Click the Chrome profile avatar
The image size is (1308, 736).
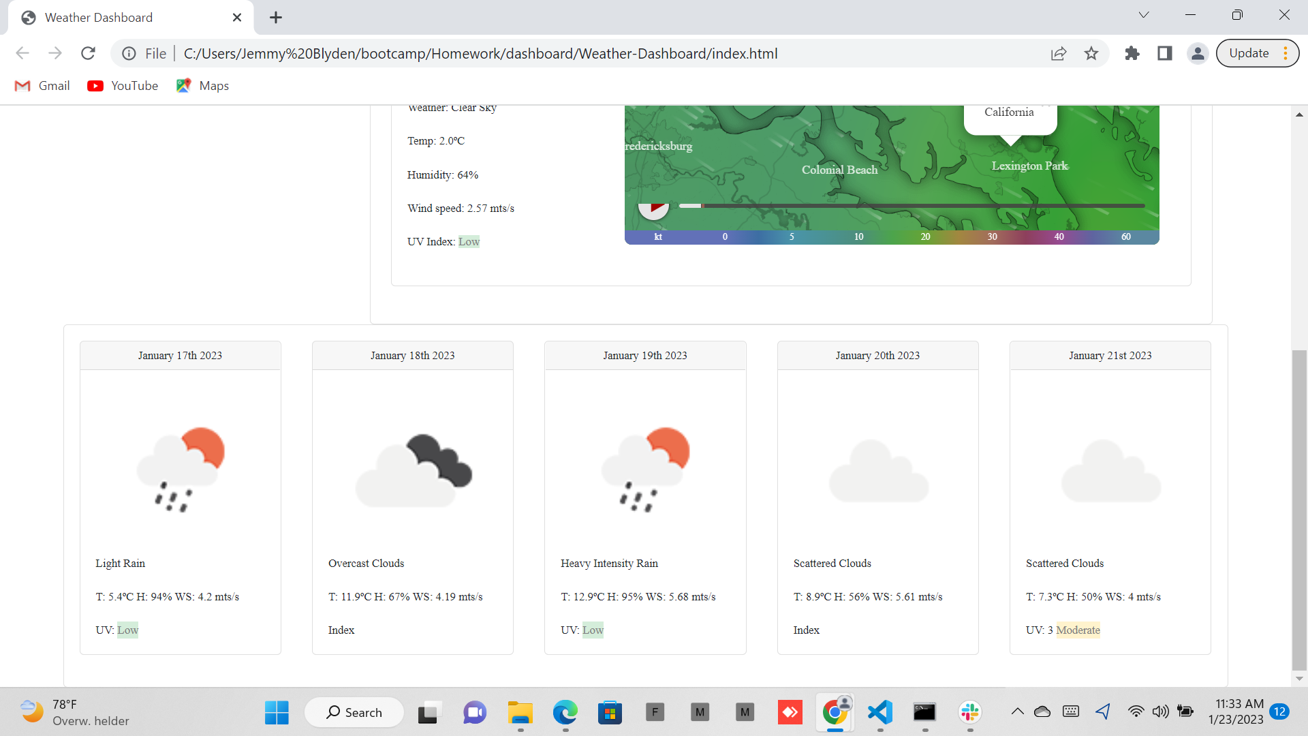1198,53
